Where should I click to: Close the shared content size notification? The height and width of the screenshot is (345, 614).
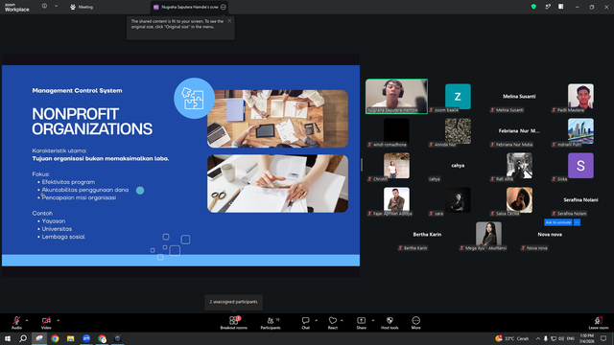tap(229, 21)
